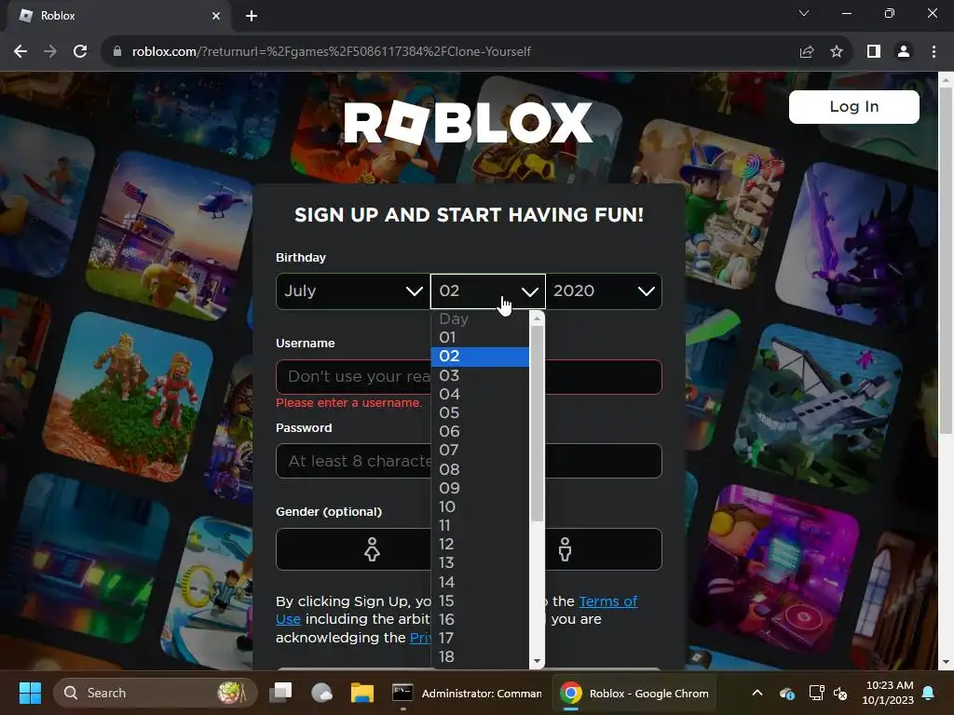The image size is (954, 715).
Task: Click the scroll-down arrow of day list
Action: (537, 662)
